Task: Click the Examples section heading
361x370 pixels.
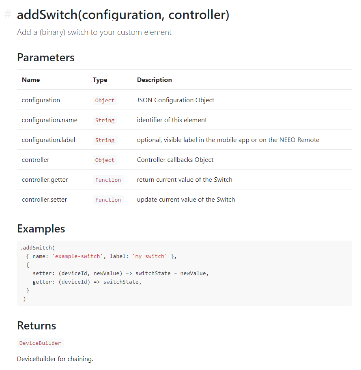Action: 41,229
